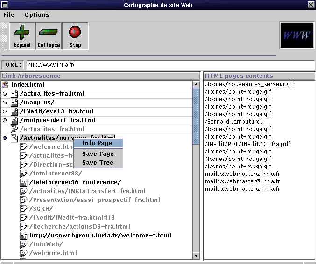316x264 pixels.
Task: Open the File menu
Action: point(9,15)
